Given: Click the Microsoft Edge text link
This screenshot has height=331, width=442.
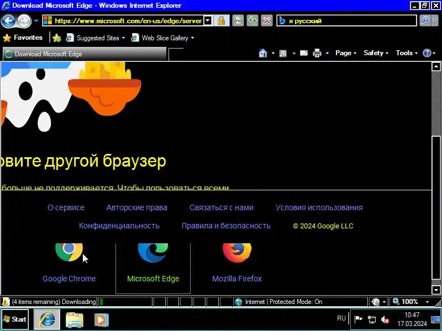Looking at the screenshot, I should 153,279.
